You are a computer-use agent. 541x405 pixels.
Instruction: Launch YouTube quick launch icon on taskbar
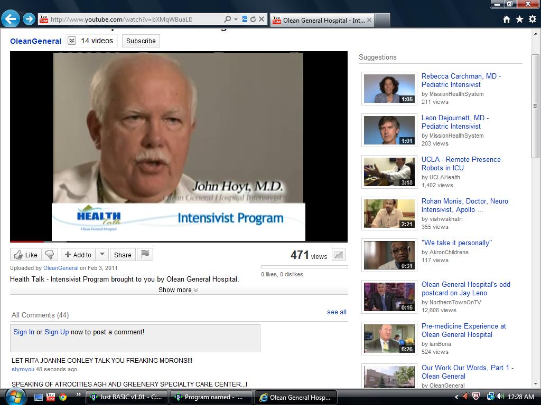click(x=50, y=397)
